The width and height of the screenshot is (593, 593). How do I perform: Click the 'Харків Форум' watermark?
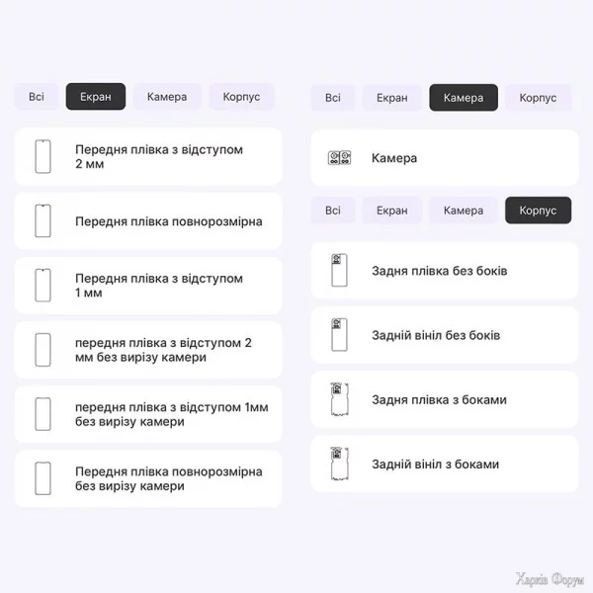tap(551, 578)
